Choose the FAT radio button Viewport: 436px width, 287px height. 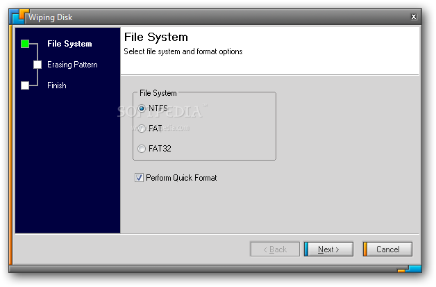[142, 129]
